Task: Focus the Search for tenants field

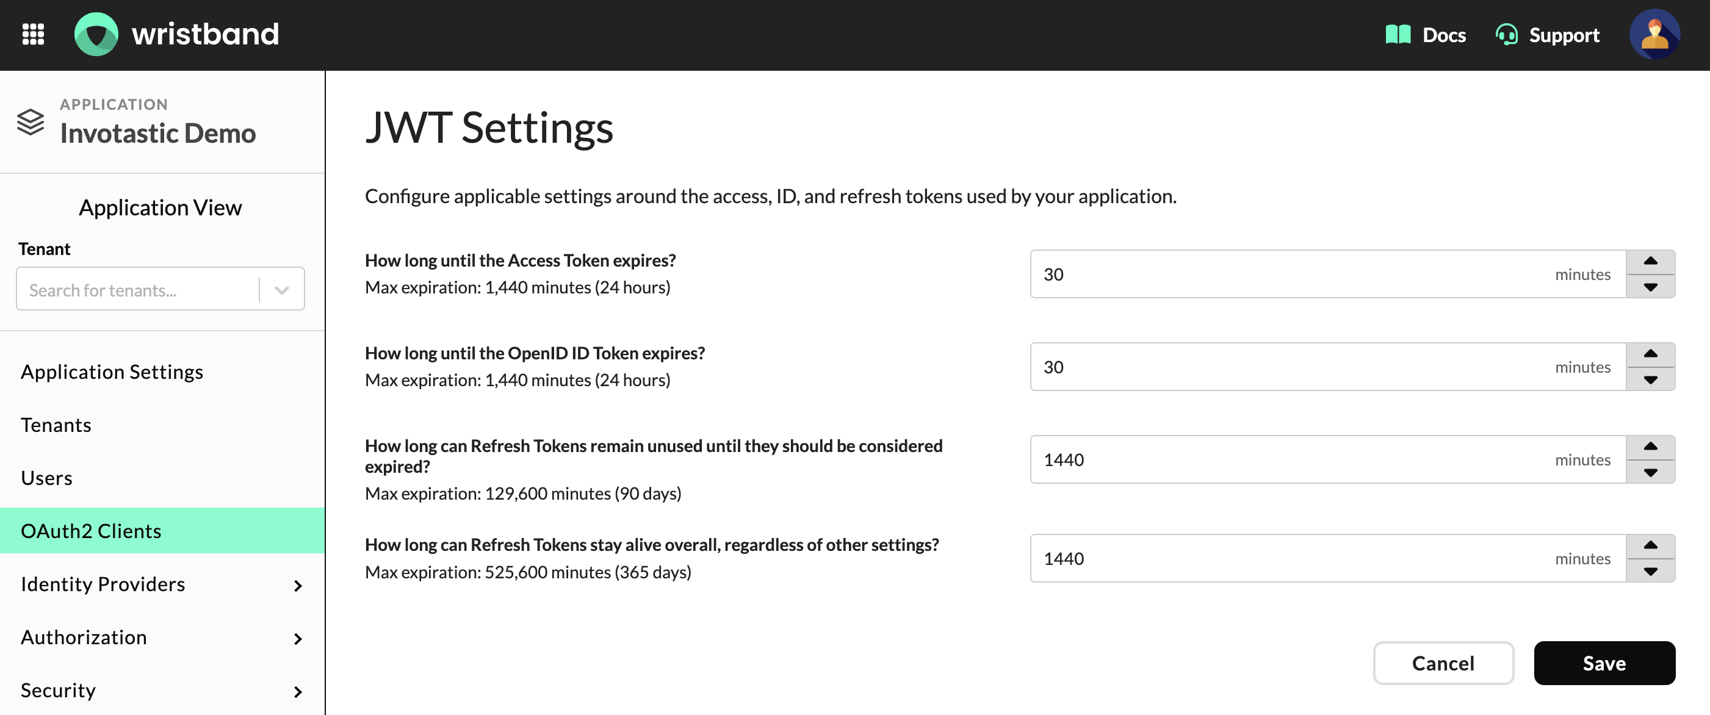Action: [138, 289]
